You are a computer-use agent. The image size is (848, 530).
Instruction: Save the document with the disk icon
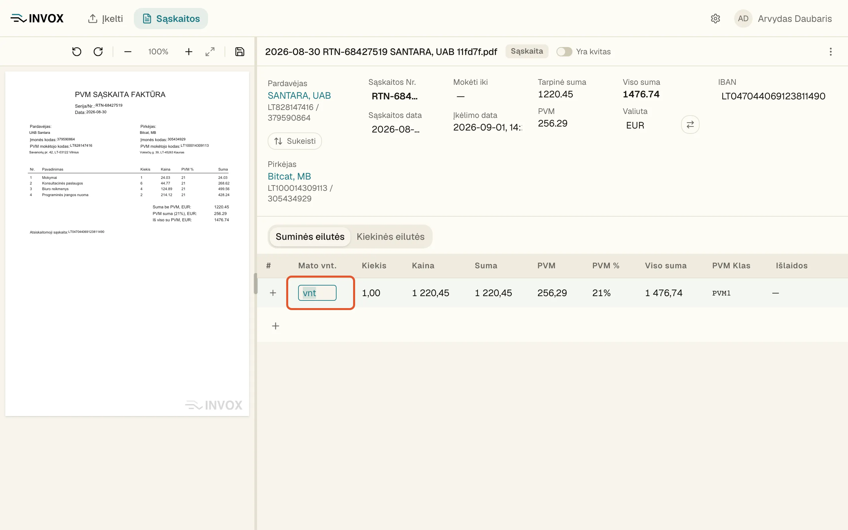click(x=240, y=52)
